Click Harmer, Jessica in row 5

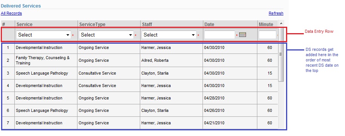tap(156, 98)
